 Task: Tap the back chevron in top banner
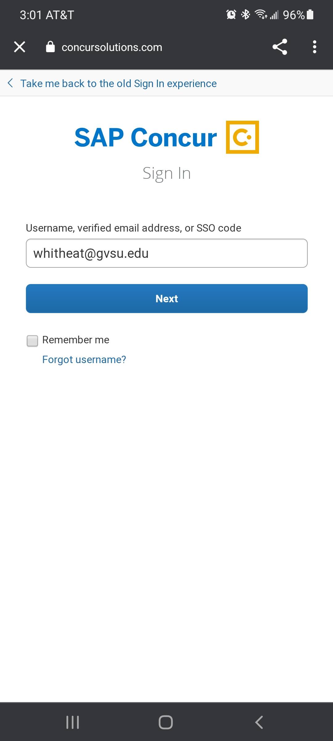point(10,83)
